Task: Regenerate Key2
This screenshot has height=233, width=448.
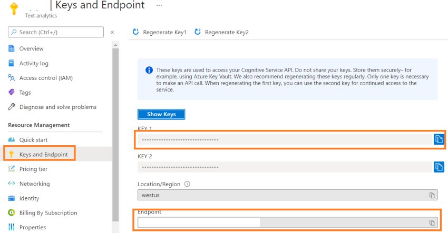Action: [222, 32]
